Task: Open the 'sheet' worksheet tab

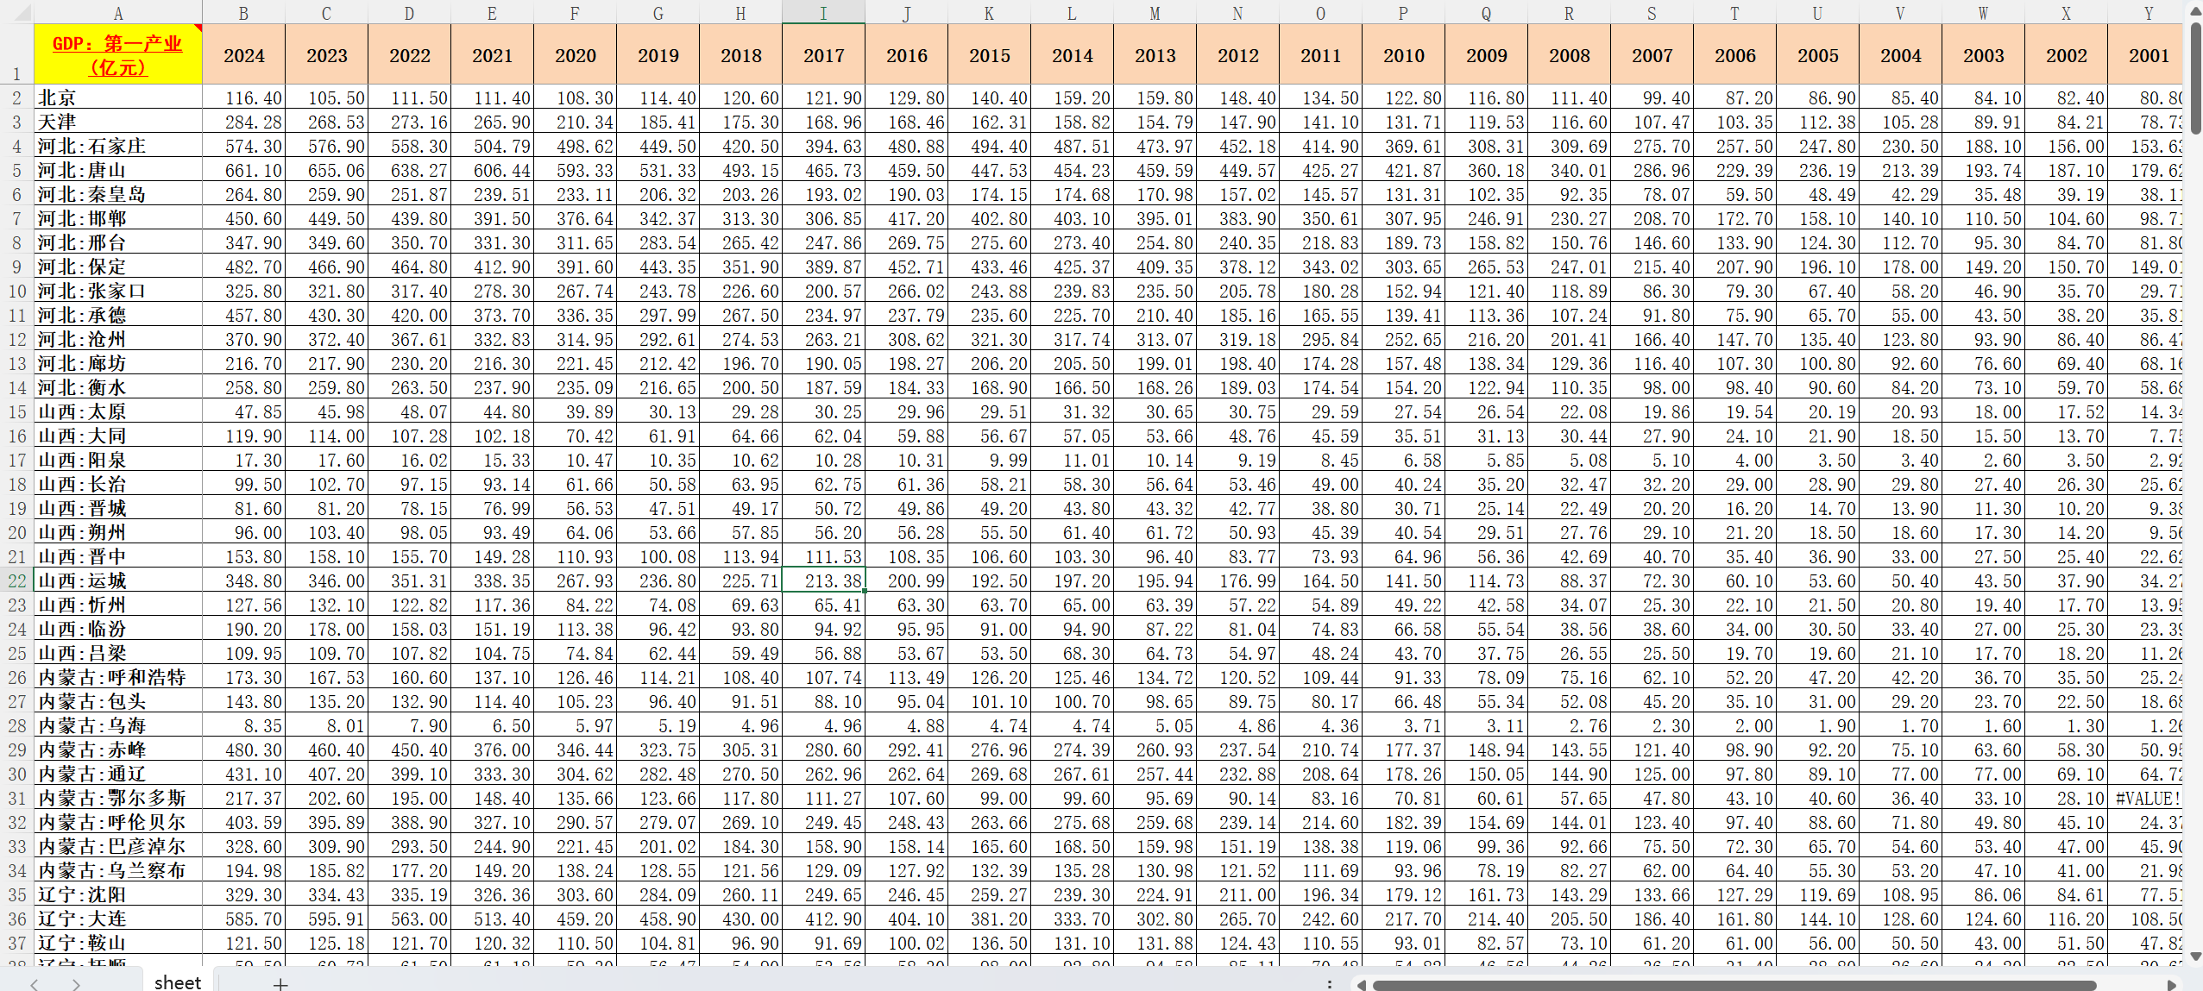Action: pyautogui.click(x=177, y=982)
